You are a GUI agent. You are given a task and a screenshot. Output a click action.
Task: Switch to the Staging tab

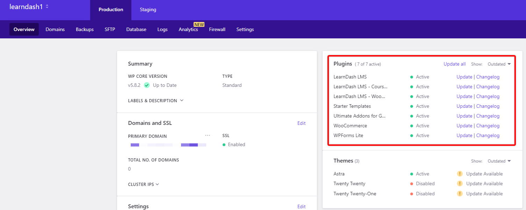(148, 10)
